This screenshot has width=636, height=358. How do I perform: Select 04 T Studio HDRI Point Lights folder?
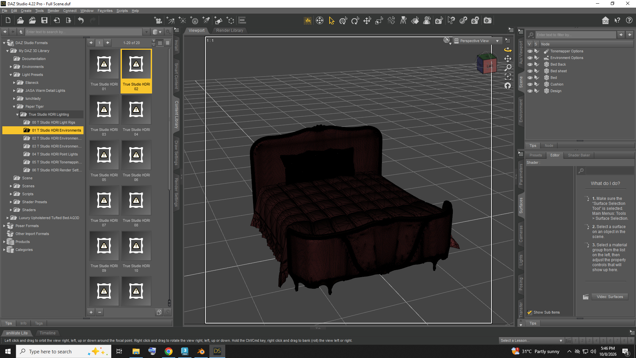coord(55,154)
